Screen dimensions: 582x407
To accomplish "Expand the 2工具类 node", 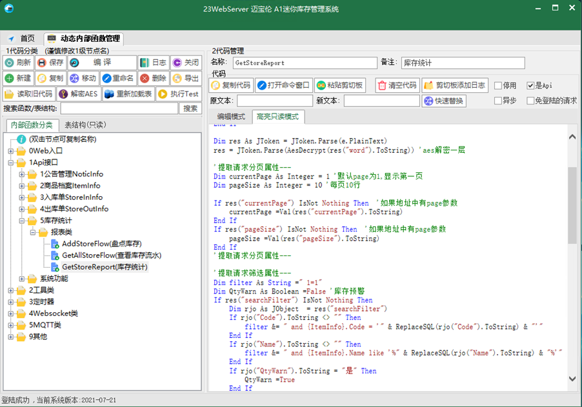I will pos(11,290).
